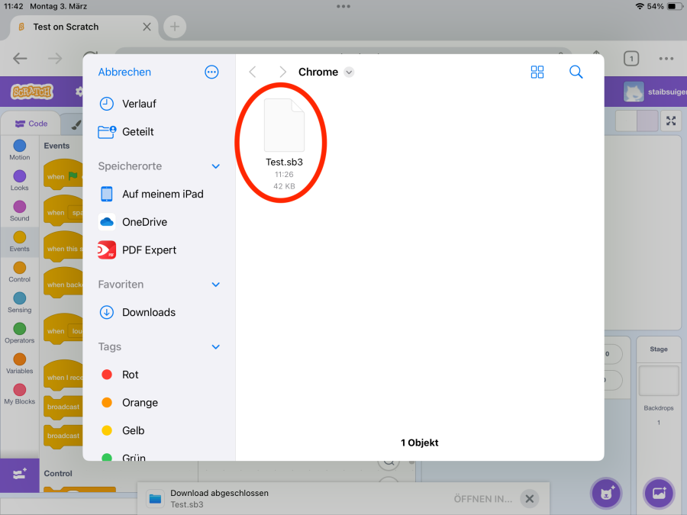This screenshot has height=515, width=687.
Task: Open Verlauf recent files
Action: click(x=138, y=104)
